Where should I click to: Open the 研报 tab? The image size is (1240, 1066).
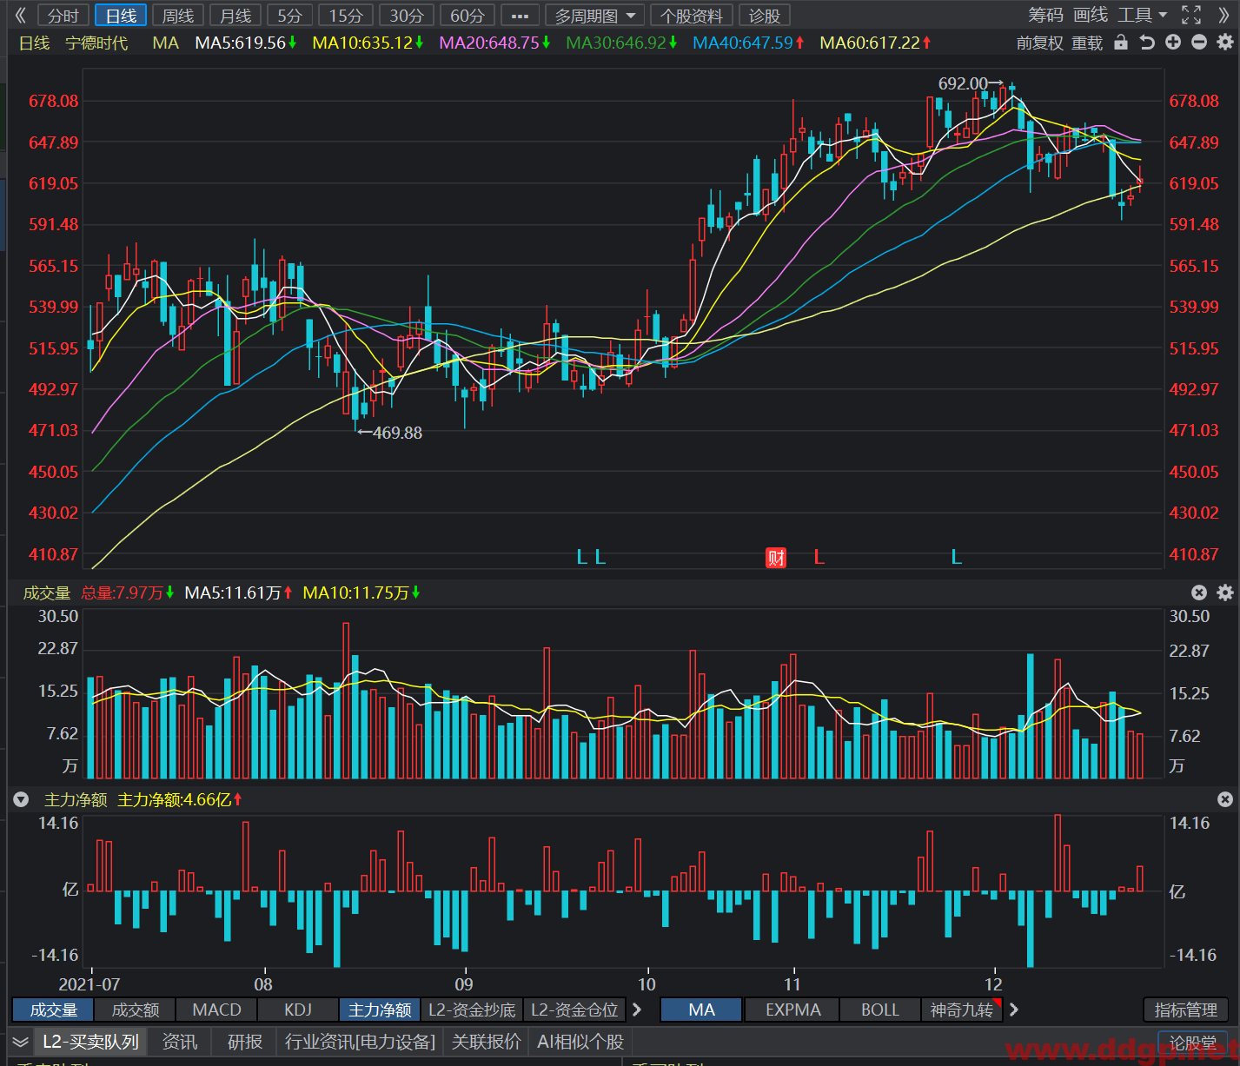point(245,1042)
